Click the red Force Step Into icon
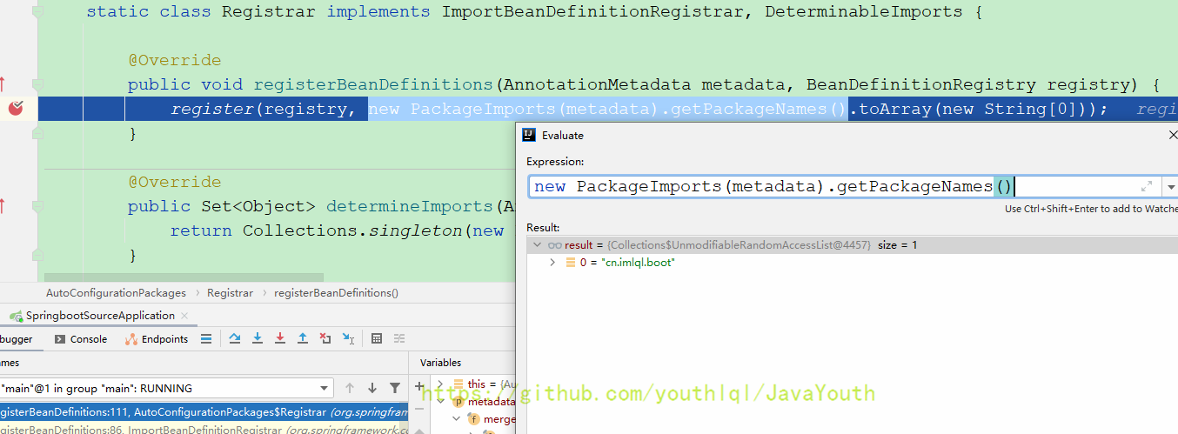 click(x=280, y=339)
